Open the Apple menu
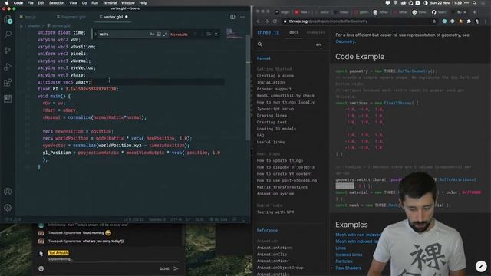Screen dimensions: 491x276 coord(7,3)
